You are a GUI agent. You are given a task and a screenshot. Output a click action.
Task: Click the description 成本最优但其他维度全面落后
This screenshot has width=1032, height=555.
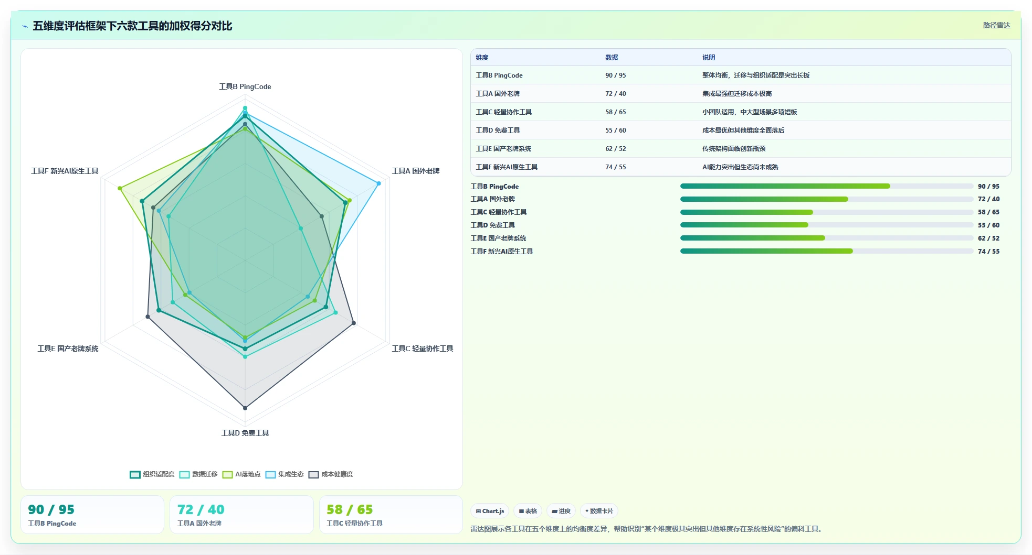[x=743, y=130]
